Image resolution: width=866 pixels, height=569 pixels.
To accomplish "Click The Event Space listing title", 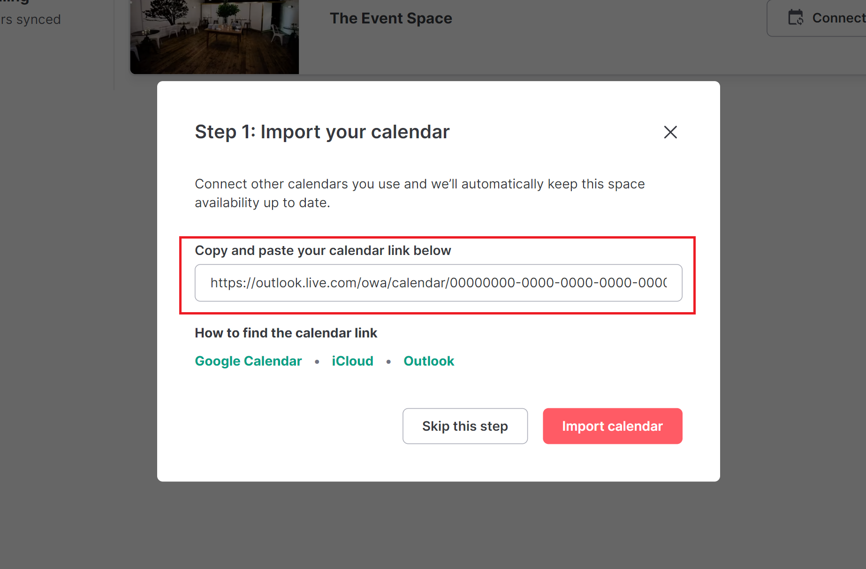I will click(391, 18).
